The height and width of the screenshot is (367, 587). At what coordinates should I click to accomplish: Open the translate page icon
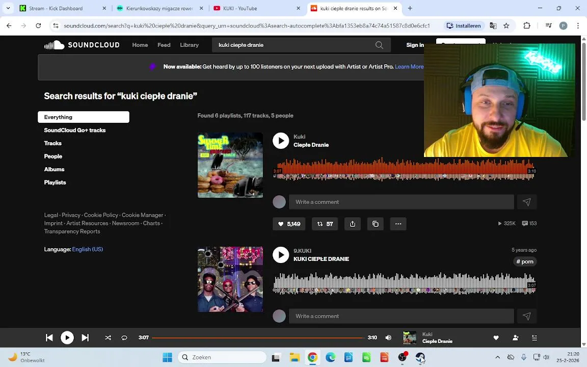click(x=493, y=26)
